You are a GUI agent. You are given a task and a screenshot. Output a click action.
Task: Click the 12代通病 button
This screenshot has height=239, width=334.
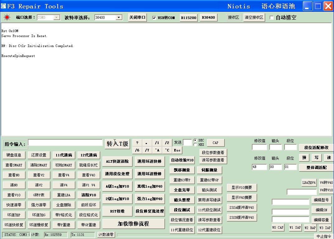tap(89, 155)
